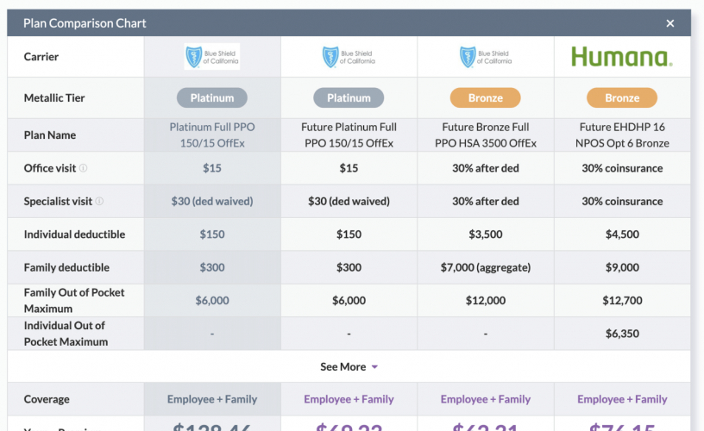Select Future EHDHP 16 NPOS Opt 6 Bronze name
The image size is (704, 431).
[x=622, y=135]
